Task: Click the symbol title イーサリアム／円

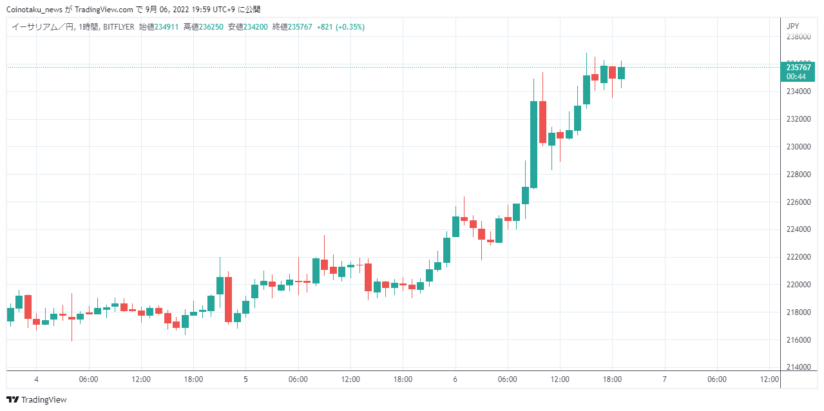Action: click(43, 27)
